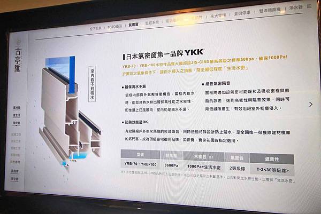Image resolution: width=321 pixels, height=214 pixels.
Task: Open the TOTO衛浴 tab
Action: pyautogui.click(x=114, y=27)
